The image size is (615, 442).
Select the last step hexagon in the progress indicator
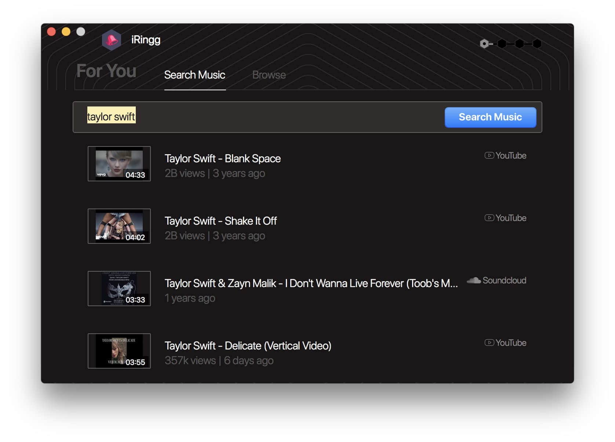click(x=537, y=44)
